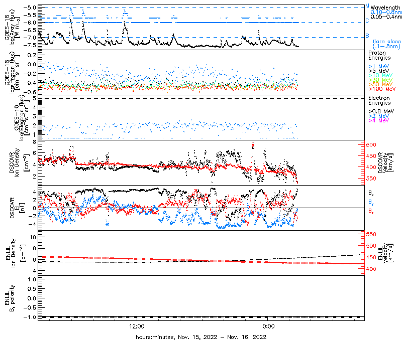Click the 'flare class (.1-.8nm)' label
Viewport: 402px width, 341px height.
(x=386, y=44)
